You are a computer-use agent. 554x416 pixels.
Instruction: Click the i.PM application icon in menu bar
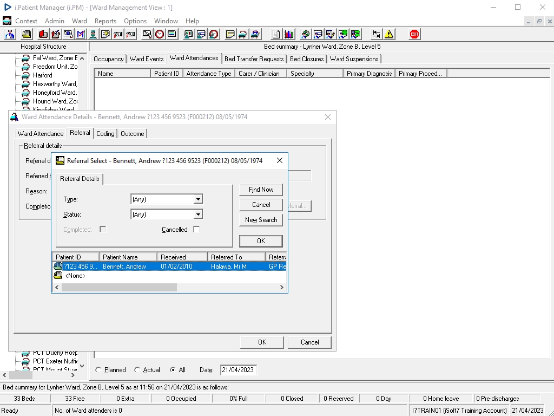pyautogui.click(x=6, y=21)
